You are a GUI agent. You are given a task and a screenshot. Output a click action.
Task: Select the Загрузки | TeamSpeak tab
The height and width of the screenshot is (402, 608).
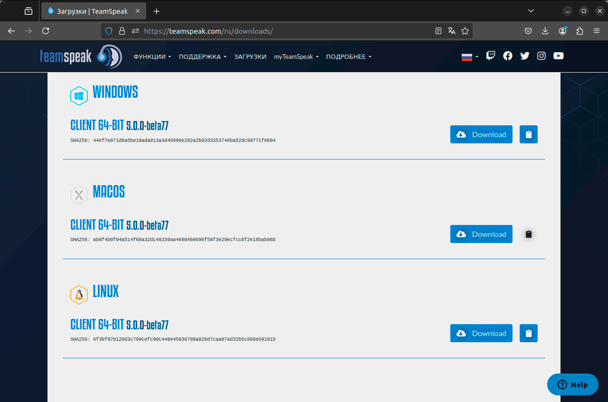coord(94,11)
